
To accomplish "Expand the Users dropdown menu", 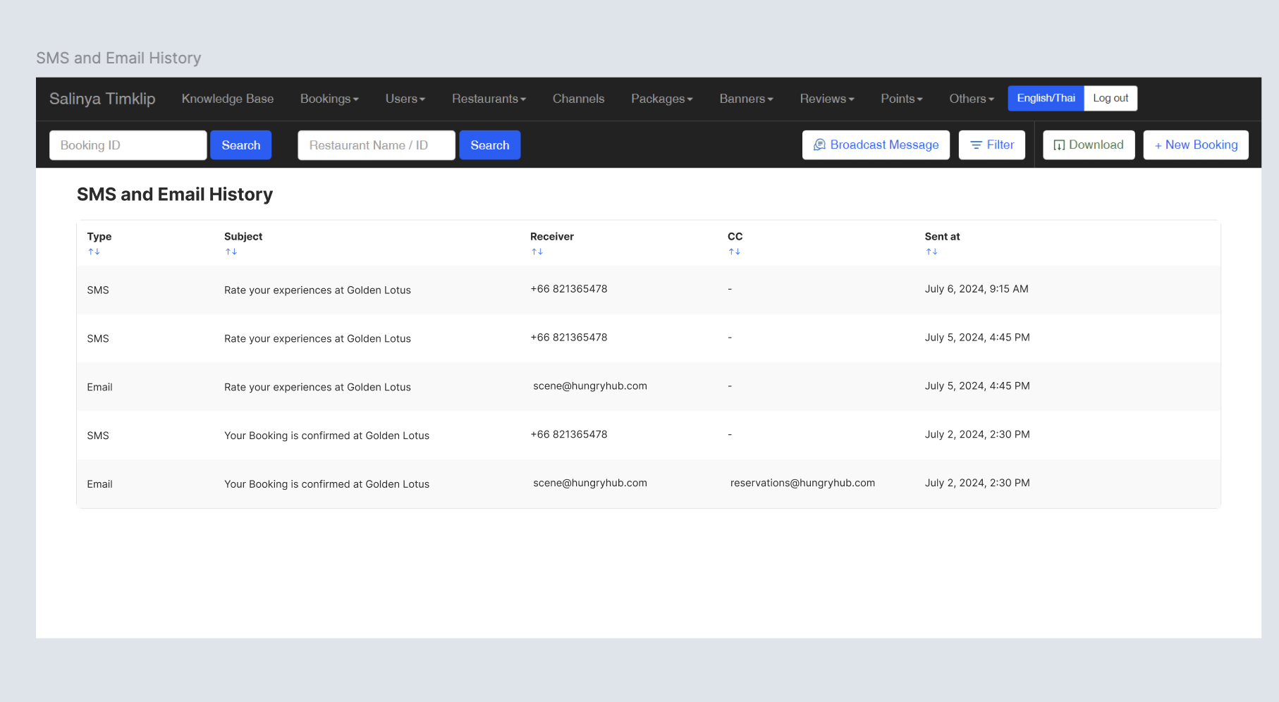I will 405,99.
